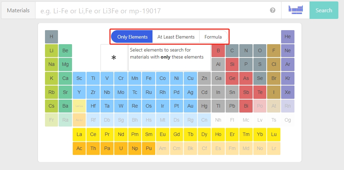The image size is (344, 170).
Task: Click the hydrogen (H) tile
Action: pos(51,37)
